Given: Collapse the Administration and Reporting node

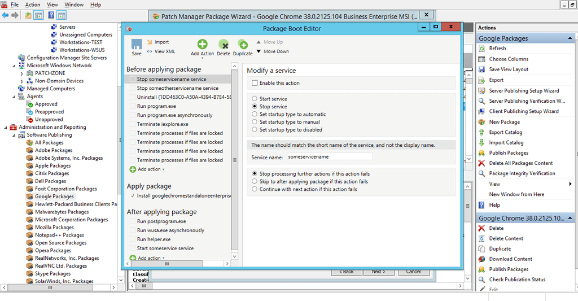Looking at the screenshot, I should point(6,128).
